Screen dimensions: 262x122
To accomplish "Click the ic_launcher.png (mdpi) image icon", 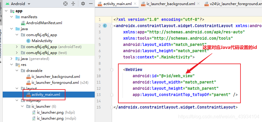I will [34, 118].
